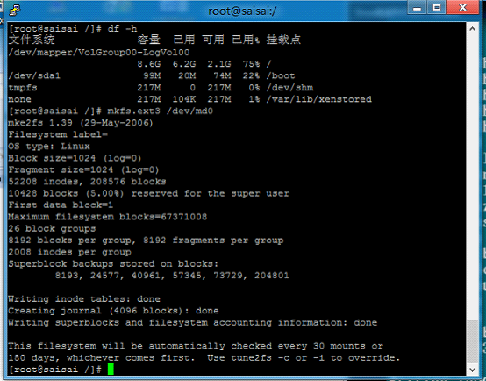This screenshot has width=486, height=381.
Task: Click the tmpfs filesystem row
Action: pos(161,88)
